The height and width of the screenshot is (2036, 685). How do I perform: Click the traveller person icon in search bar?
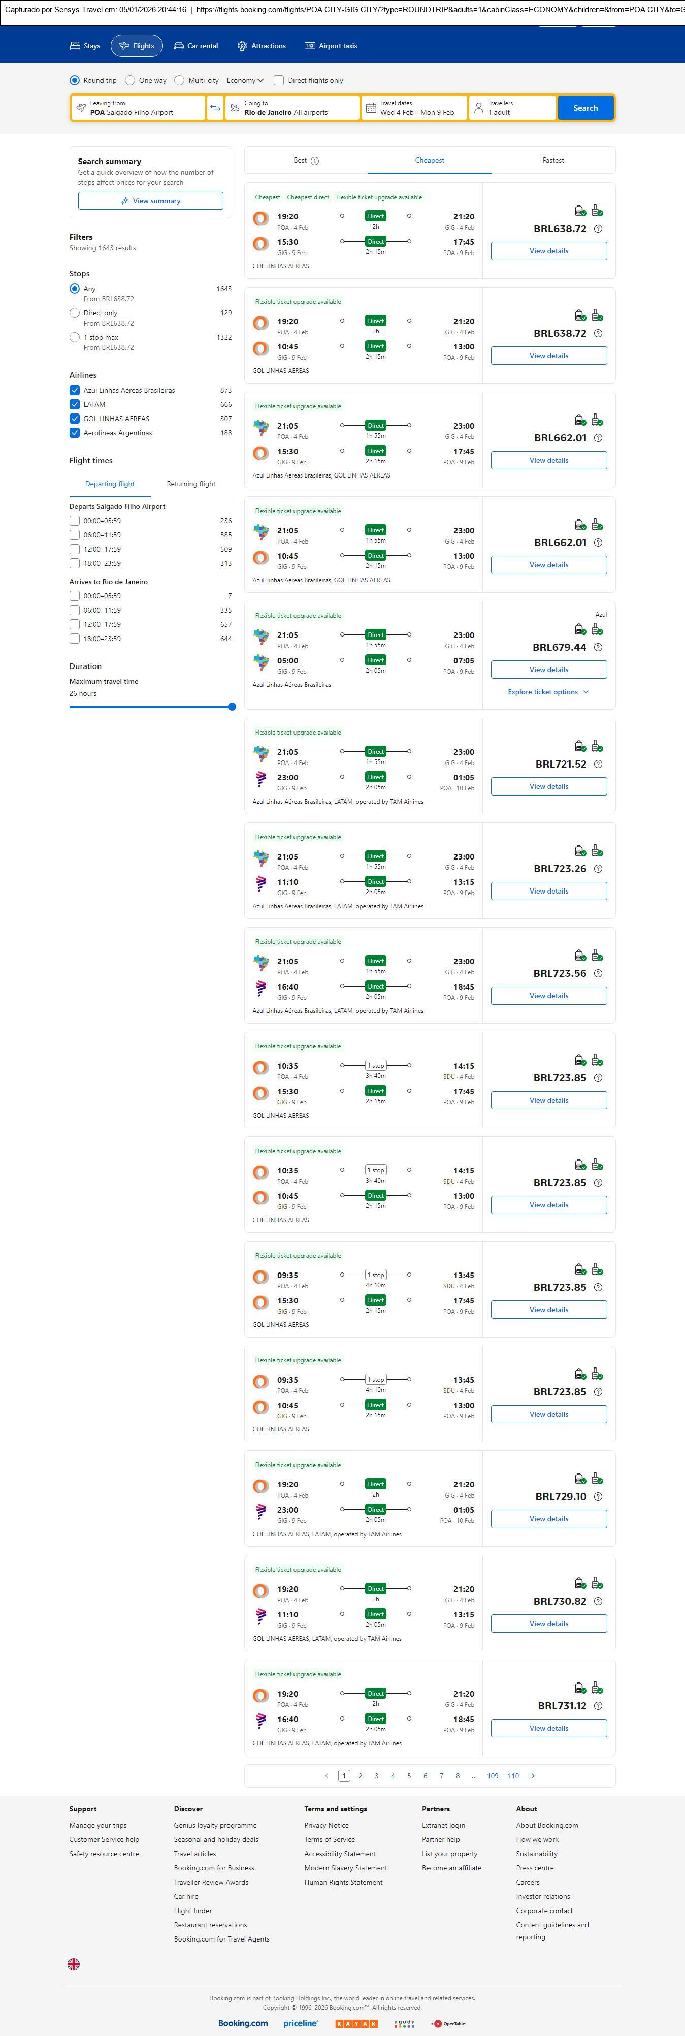click(478, 108)
